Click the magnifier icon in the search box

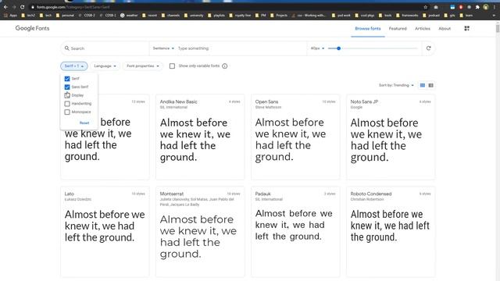point(67,48)
